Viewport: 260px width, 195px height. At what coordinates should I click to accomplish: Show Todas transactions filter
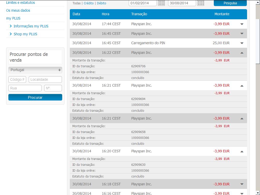[76, 3]
